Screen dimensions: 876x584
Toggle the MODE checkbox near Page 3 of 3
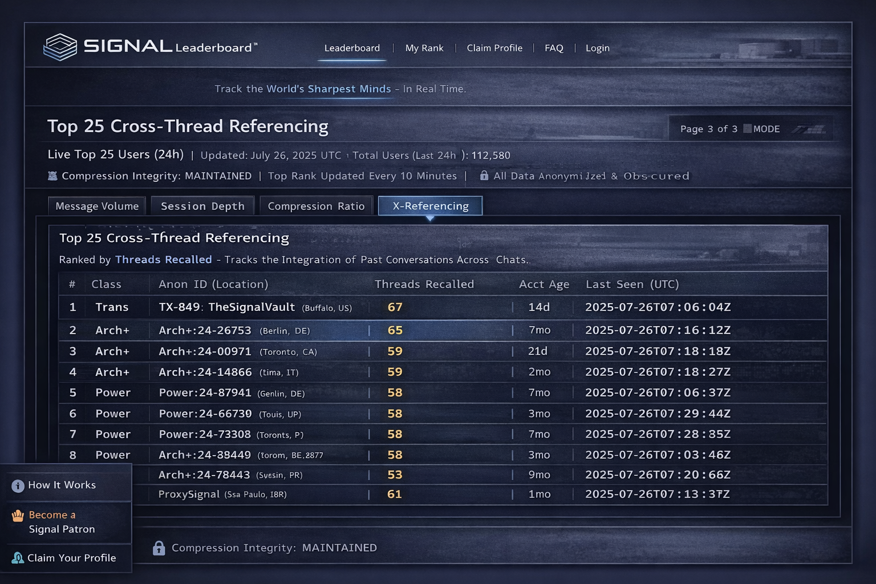748,129
